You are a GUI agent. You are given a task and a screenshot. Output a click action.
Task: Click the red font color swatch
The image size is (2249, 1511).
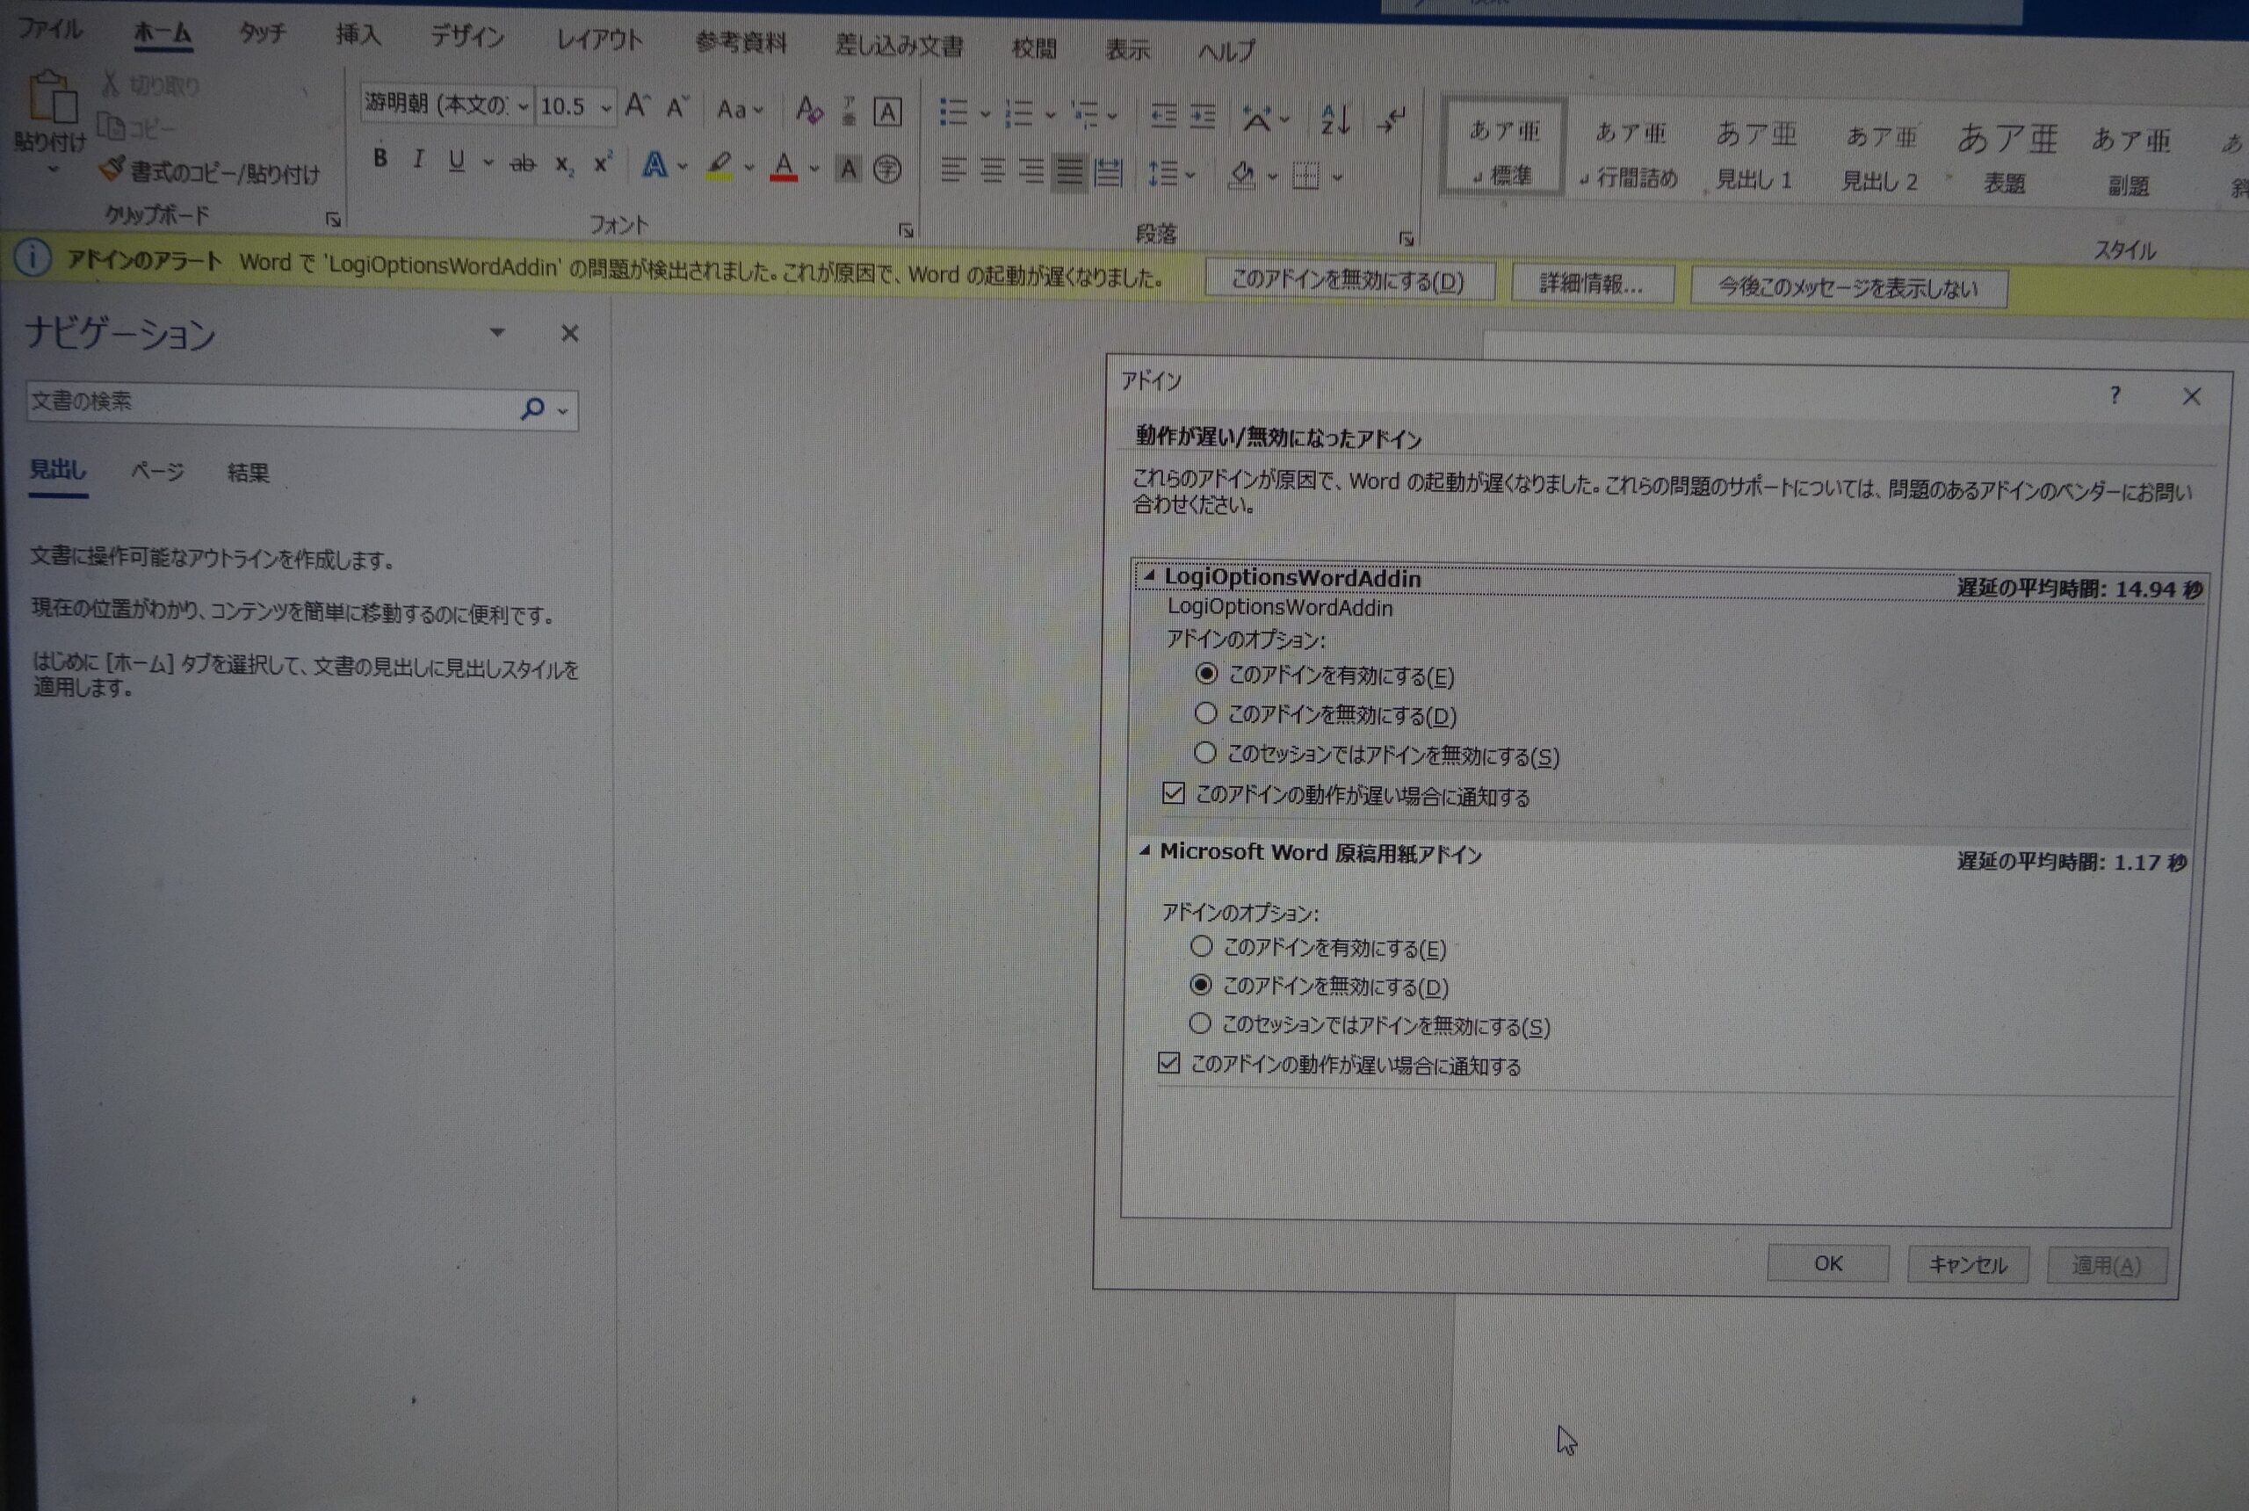pyautogui.click(x=784, y=168)
